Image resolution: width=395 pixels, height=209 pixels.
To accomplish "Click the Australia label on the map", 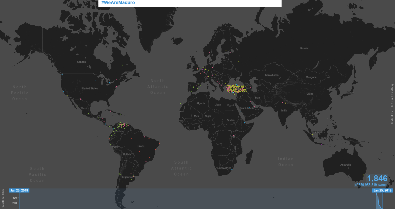I will point(345,165).
